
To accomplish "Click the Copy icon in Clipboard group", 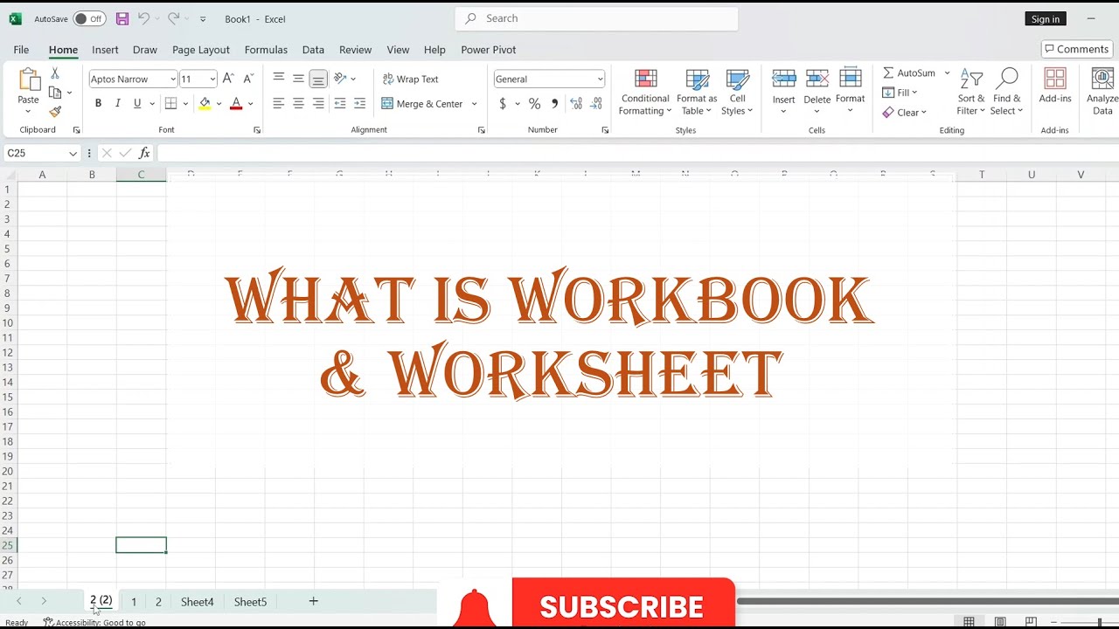I will [55, 93].
